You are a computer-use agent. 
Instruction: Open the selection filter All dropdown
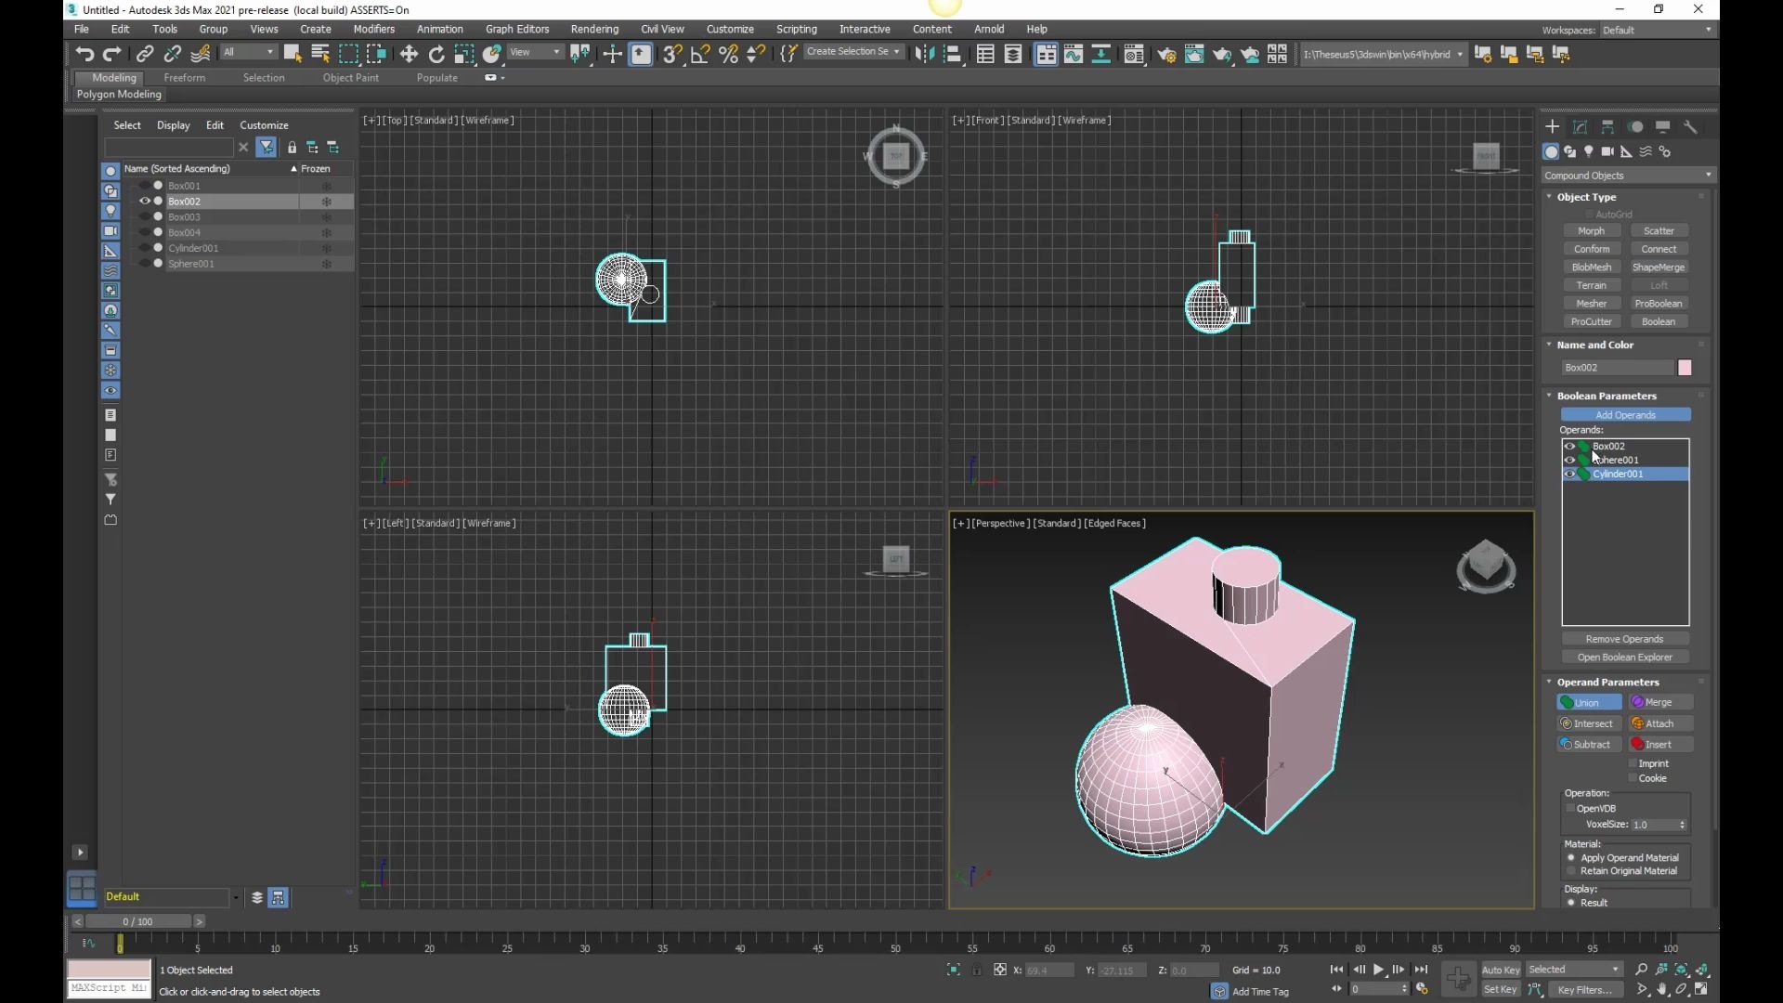point(247,52)
